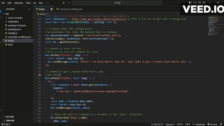Click the TEJ command center search box

pyautogui.click(x=117, y=3)
